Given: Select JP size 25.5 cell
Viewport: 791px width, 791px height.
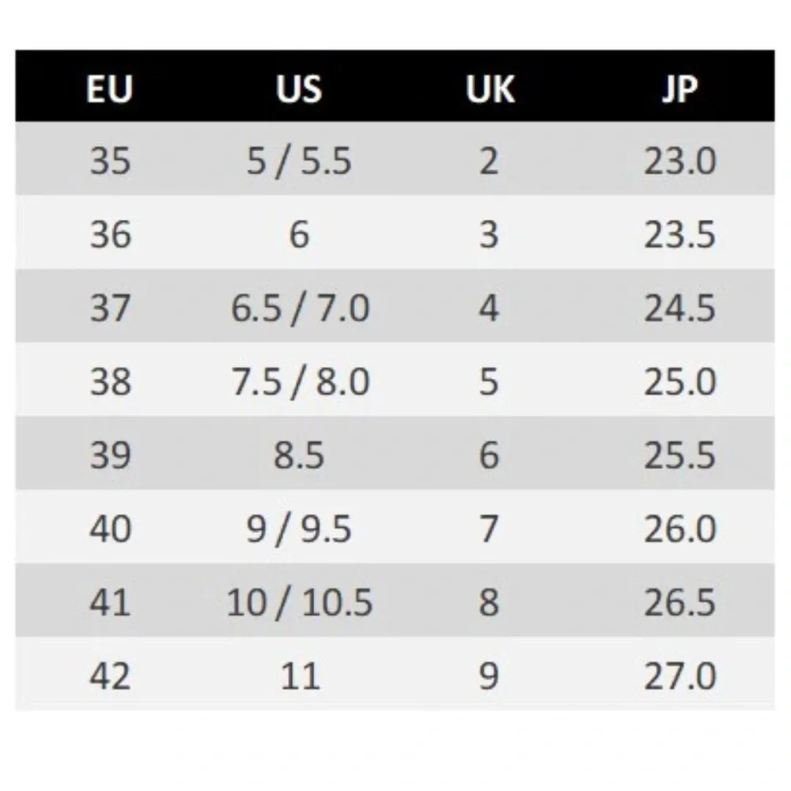Looking at the screenshot, I should (679, 456).
